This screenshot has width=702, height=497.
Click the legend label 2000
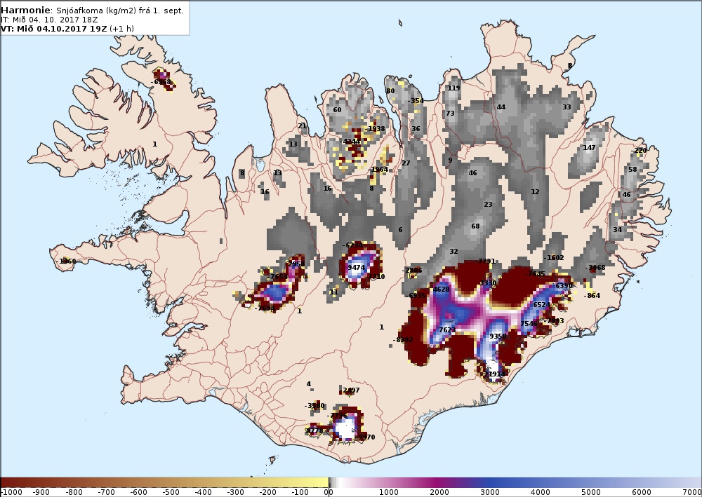tap(439, 493)
